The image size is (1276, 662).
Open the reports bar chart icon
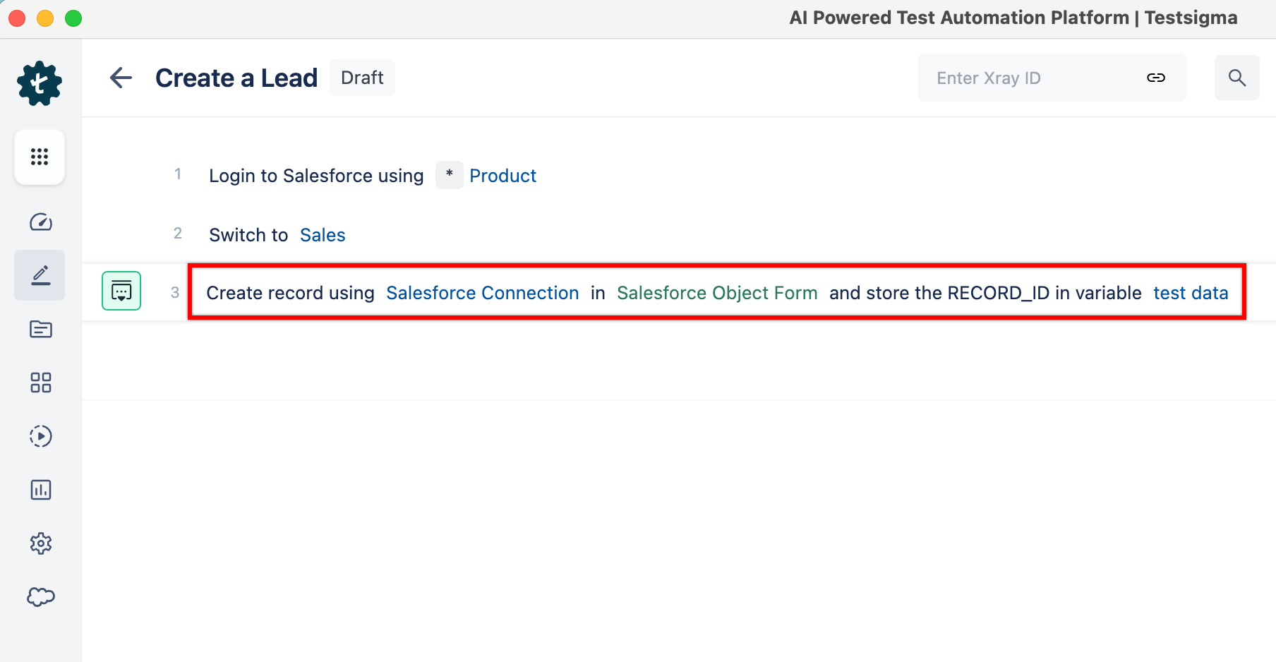click(40, 490)
